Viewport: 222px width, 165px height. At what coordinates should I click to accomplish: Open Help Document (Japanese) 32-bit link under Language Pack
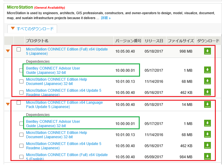56,135
